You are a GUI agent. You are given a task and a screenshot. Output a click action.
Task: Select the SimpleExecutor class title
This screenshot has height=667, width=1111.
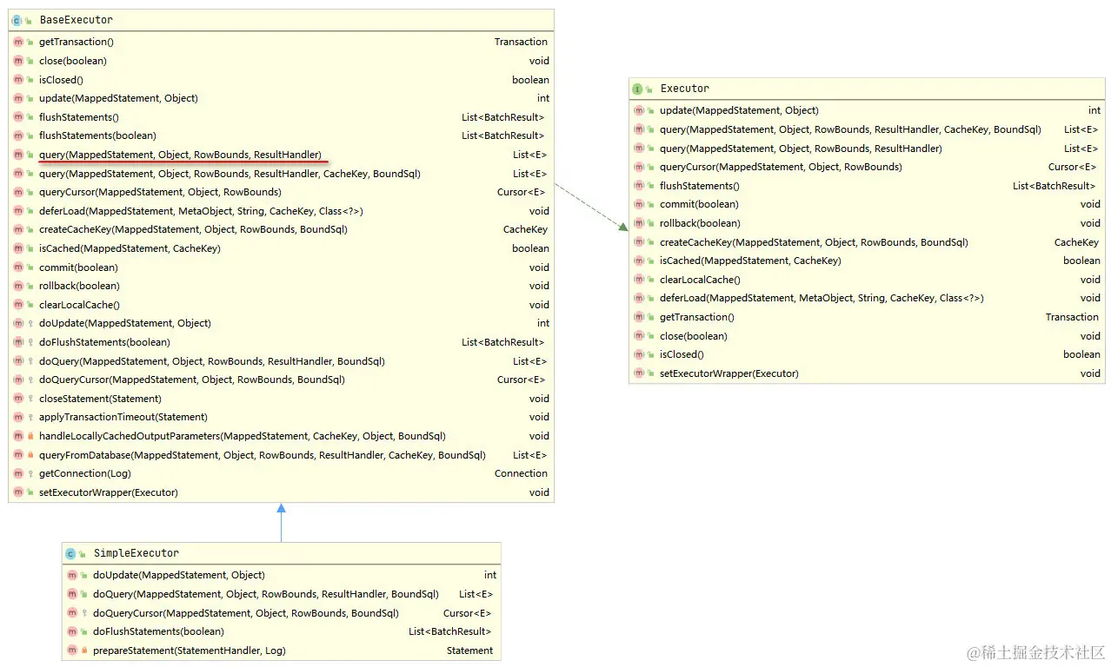point(136,553)
